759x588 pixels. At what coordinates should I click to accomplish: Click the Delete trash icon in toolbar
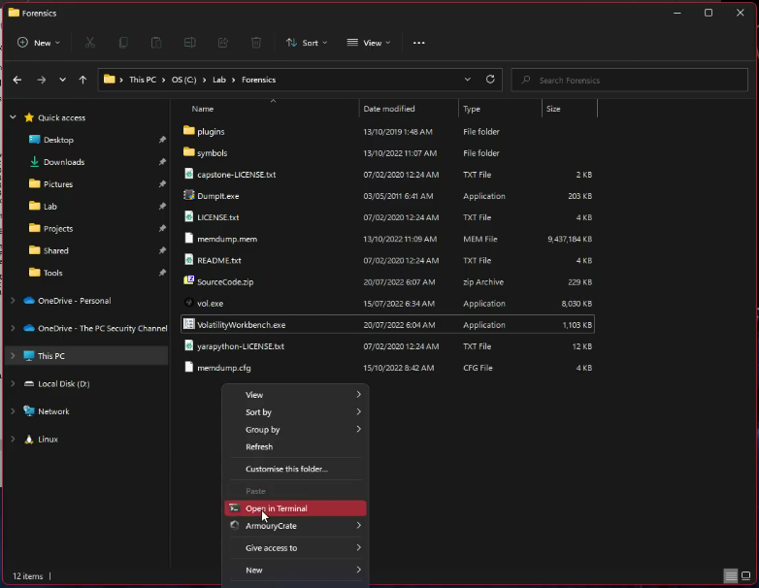click(x=256, y=43)
